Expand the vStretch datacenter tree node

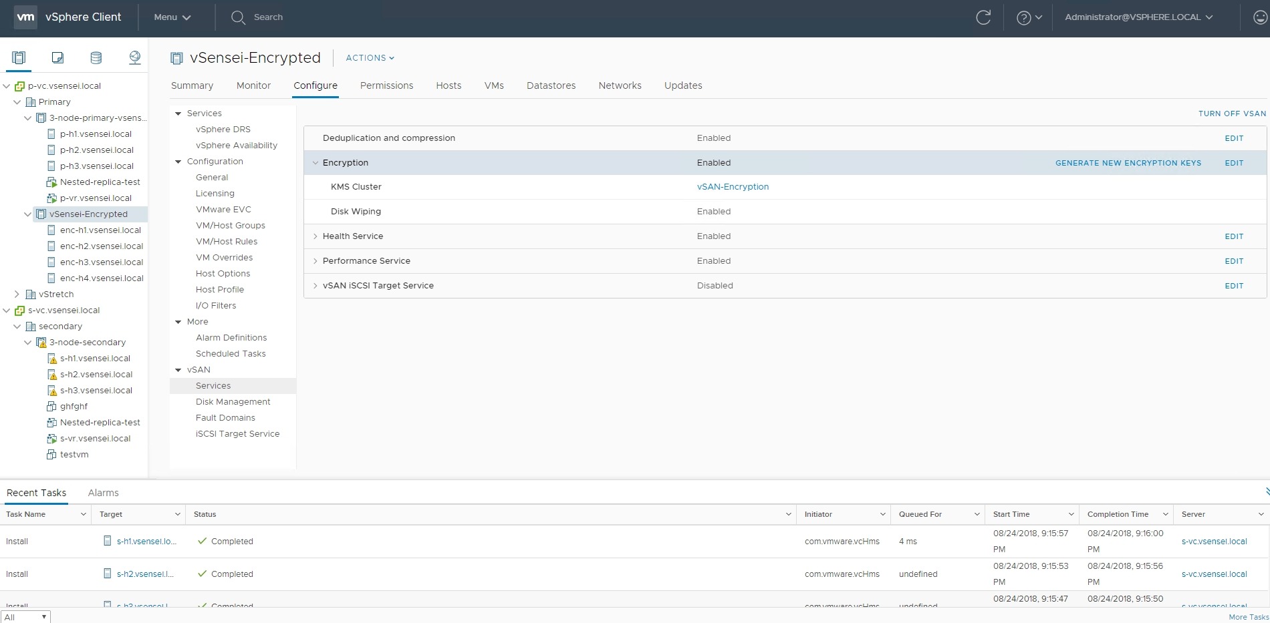pyautogui.click(x=17, y=294)
